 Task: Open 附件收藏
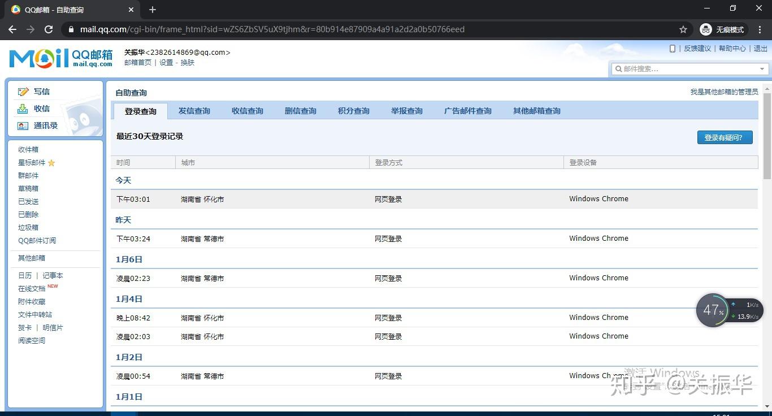point(32,302)
